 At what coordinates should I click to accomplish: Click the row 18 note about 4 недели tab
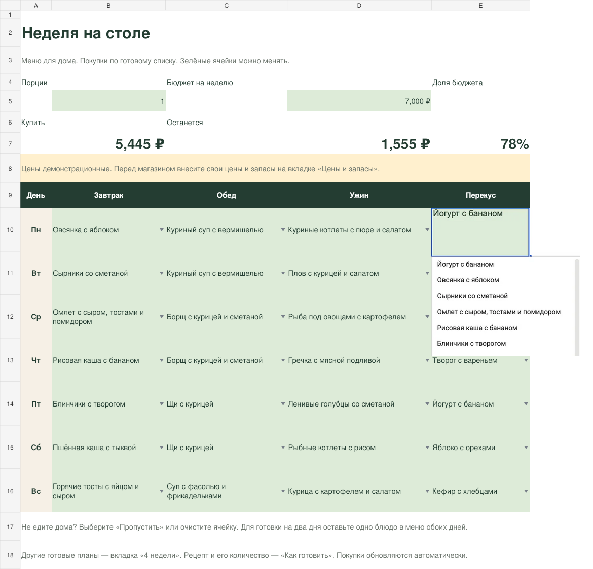tap(244, 555)
